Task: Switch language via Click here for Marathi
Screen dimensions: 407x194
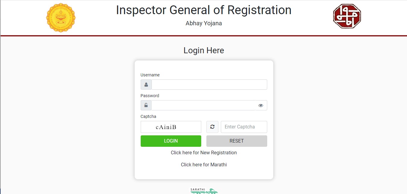Action: 204,165
